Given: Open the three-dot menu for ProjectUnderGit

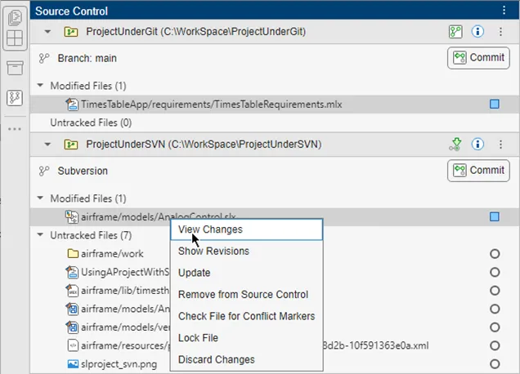Looking at the screenshot, I should click(500, 32).
